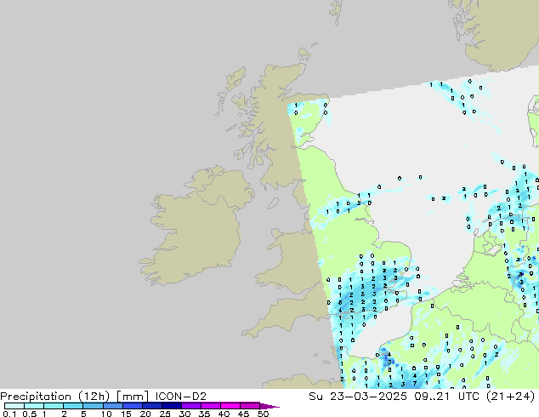Click the 40–45 mm magenta legend swatch
The height and width of the screenshot is (417, 539).
click(x=230, y=406)
